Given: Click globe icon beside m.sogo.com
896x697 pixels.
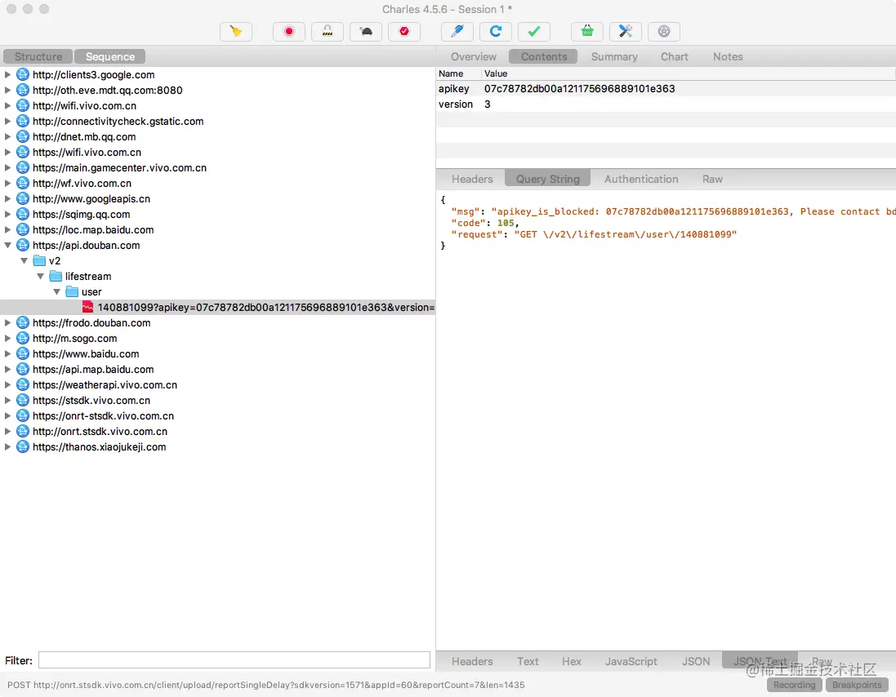Looking at the screenshot, I should point(22,338).
